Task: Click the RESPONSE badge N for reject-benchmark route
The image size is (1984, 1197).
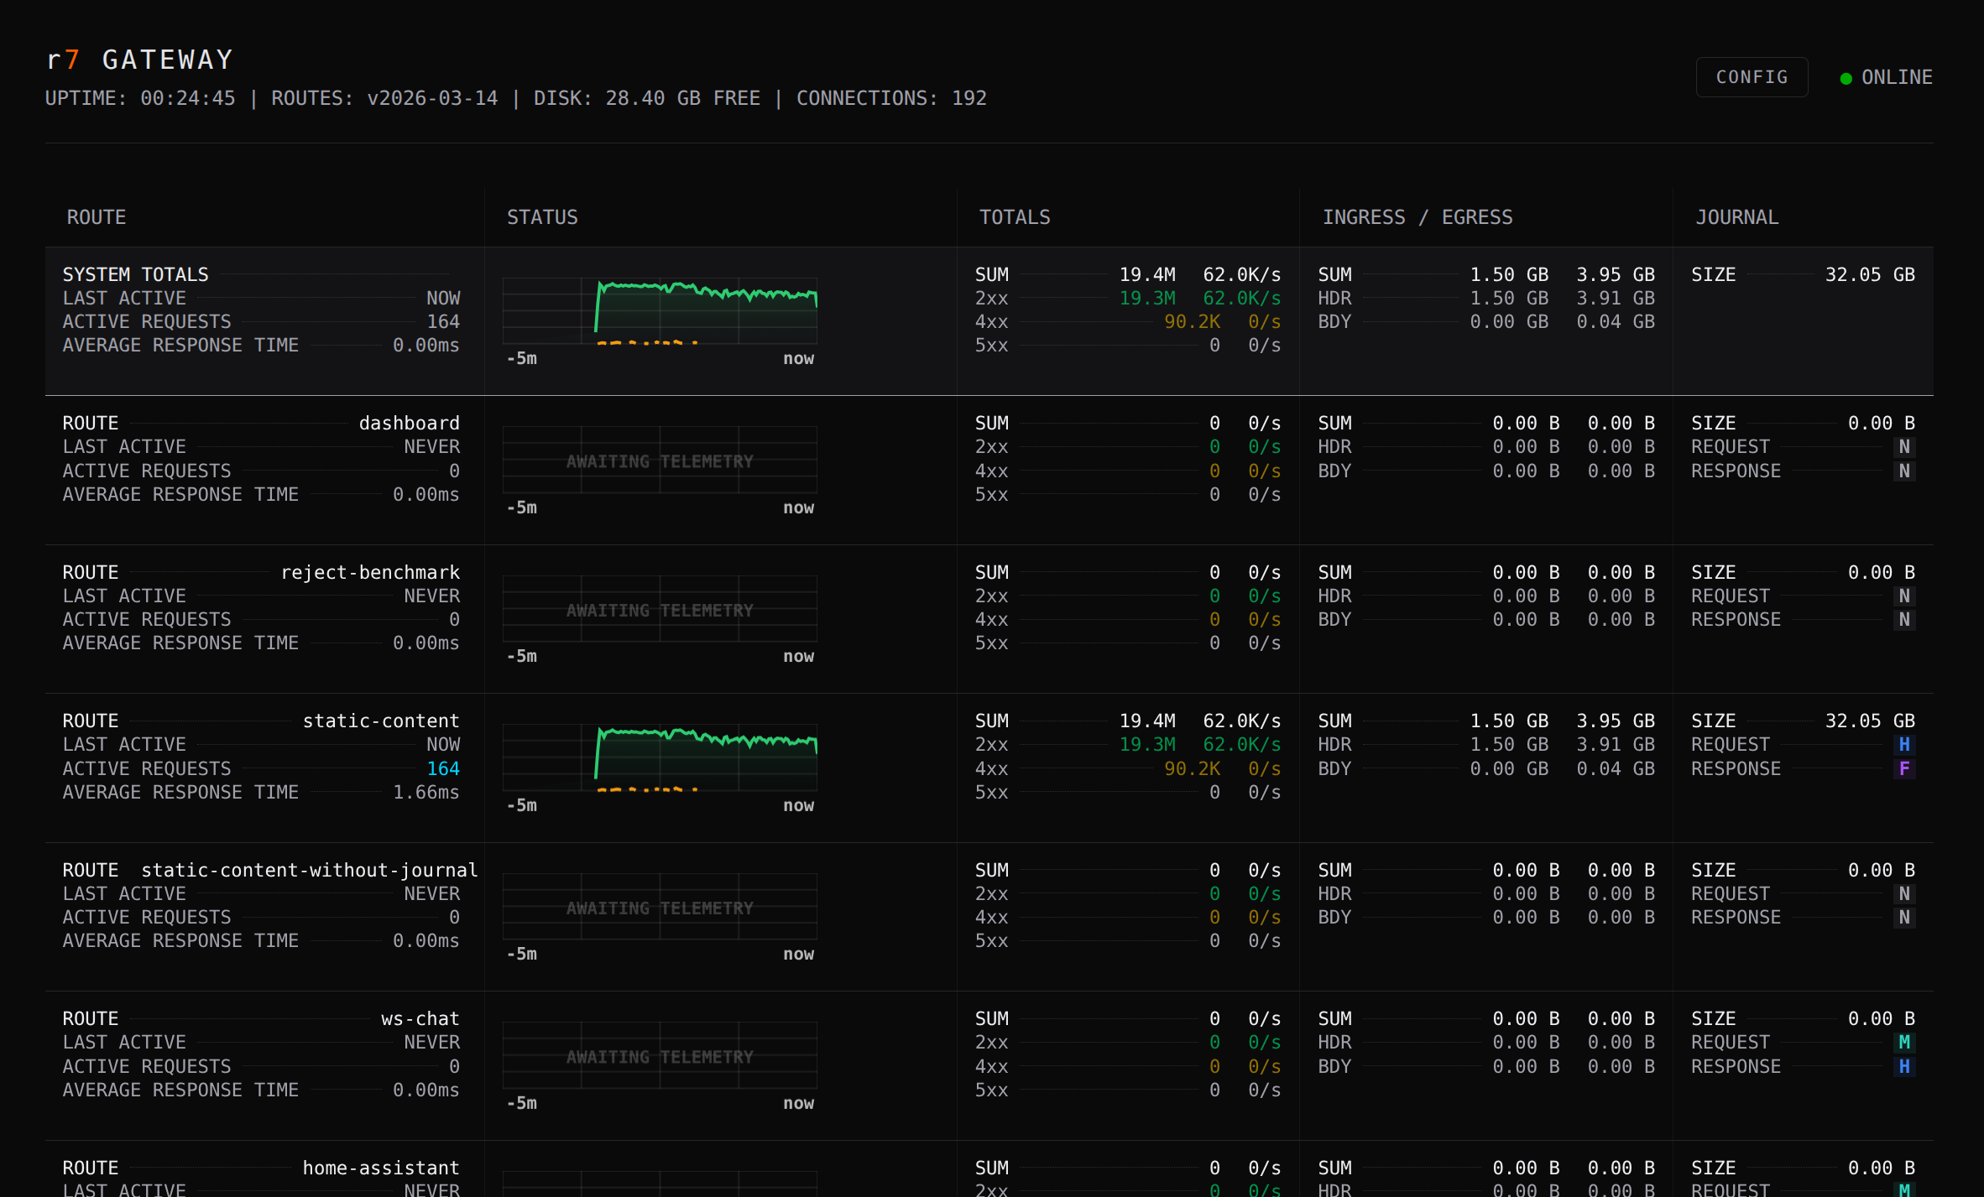Action: (1904, 620)
